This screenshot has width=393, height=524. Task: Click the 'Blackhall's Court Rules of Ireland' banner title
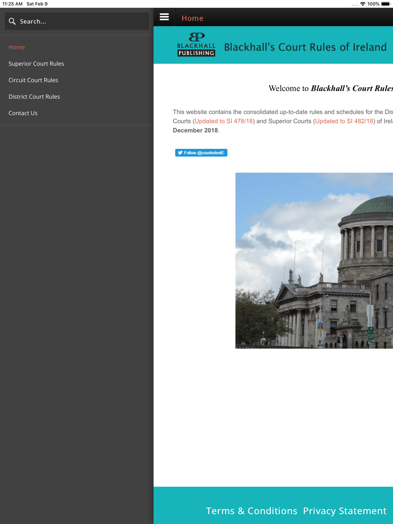[x=305, y=47]
